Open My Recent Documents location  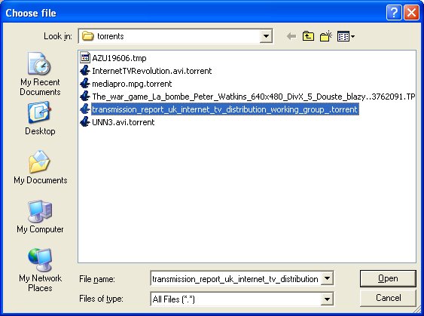coord(40,74)
